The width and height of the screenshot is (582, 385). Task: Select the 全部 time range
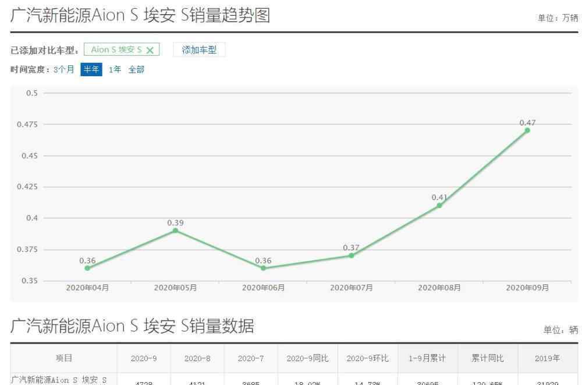pyautogui.click(x=136, y=69)
